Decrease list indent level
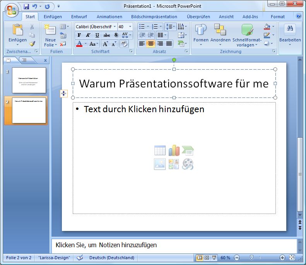306x265 pixels. [x=142, y=35]
